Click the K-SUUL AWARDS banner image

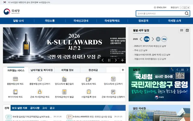coord(64,45)
